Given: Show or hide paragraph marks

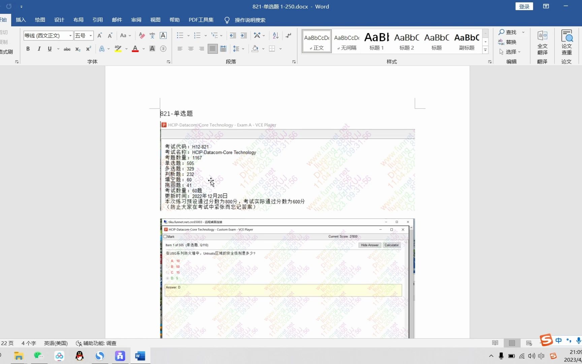Looking at the screenshot, I should [289, 35].
